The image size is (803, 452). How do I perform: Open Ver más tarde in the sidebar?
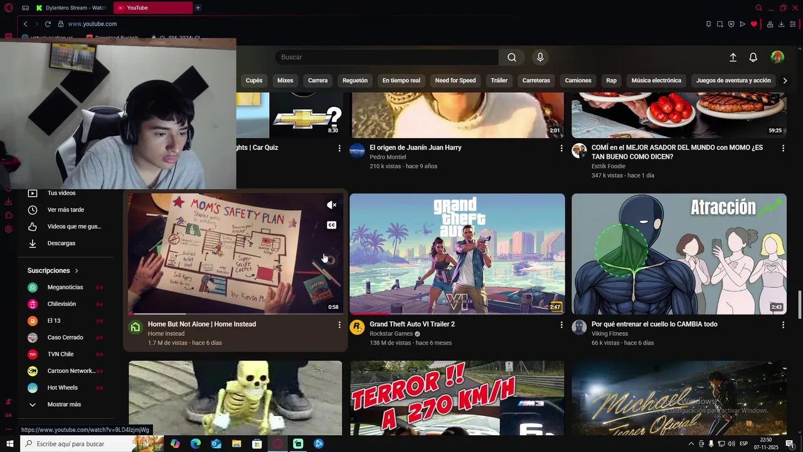point(65,210)
